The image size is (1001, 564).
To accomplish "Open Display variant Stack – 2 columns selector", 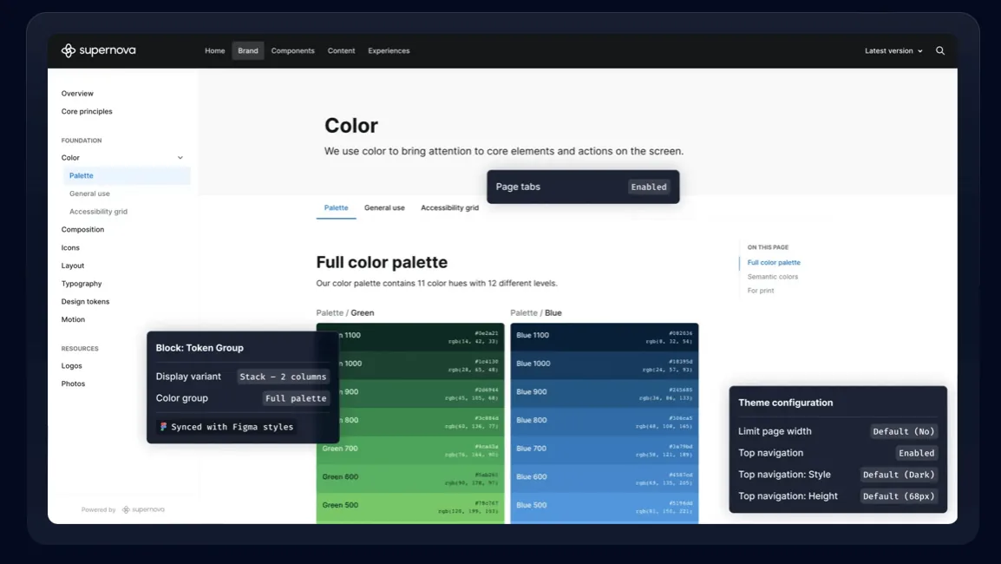I will (283, 377).
